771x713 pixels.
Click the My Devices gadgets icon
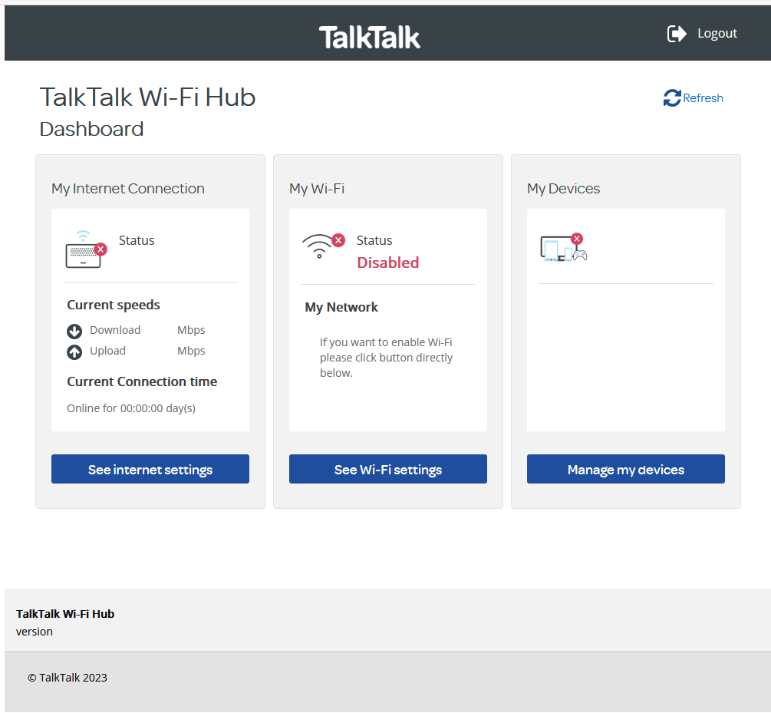pyautogui.click(x=560, y=247)
